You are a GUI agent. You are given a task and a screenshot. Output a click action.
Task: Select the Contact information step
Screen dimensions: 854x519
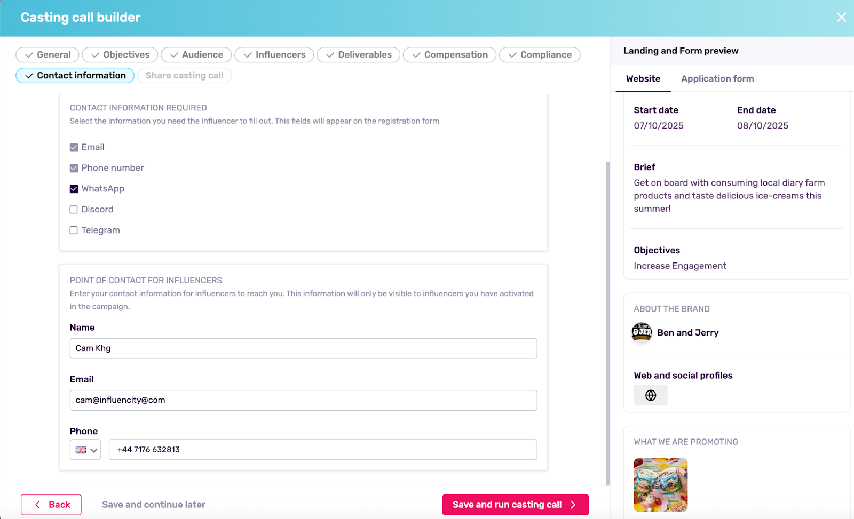point(75,76)
